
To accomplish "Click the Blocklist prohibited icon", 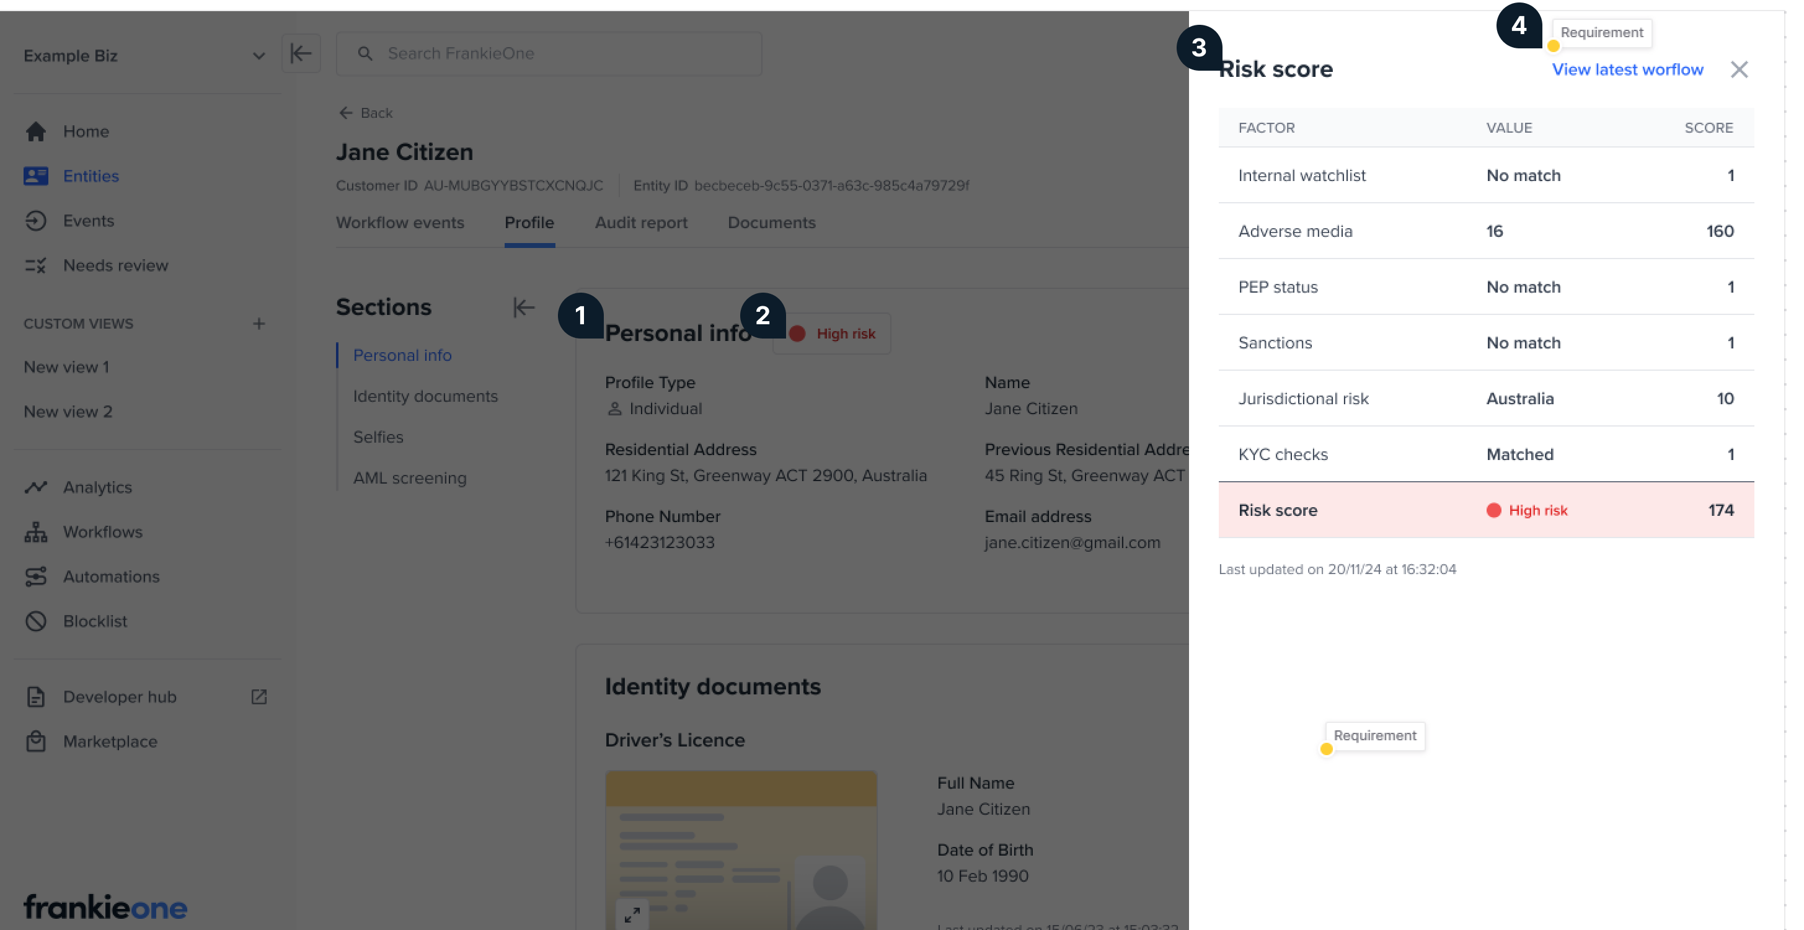I will (x=36, y=621).
